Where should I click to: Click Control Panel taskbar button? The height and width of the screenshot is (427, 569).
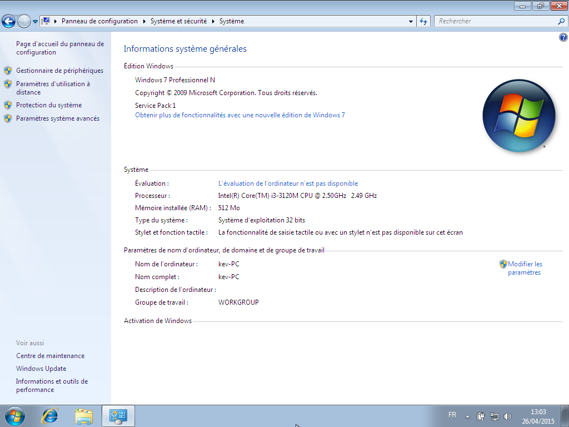pos(118,416)
